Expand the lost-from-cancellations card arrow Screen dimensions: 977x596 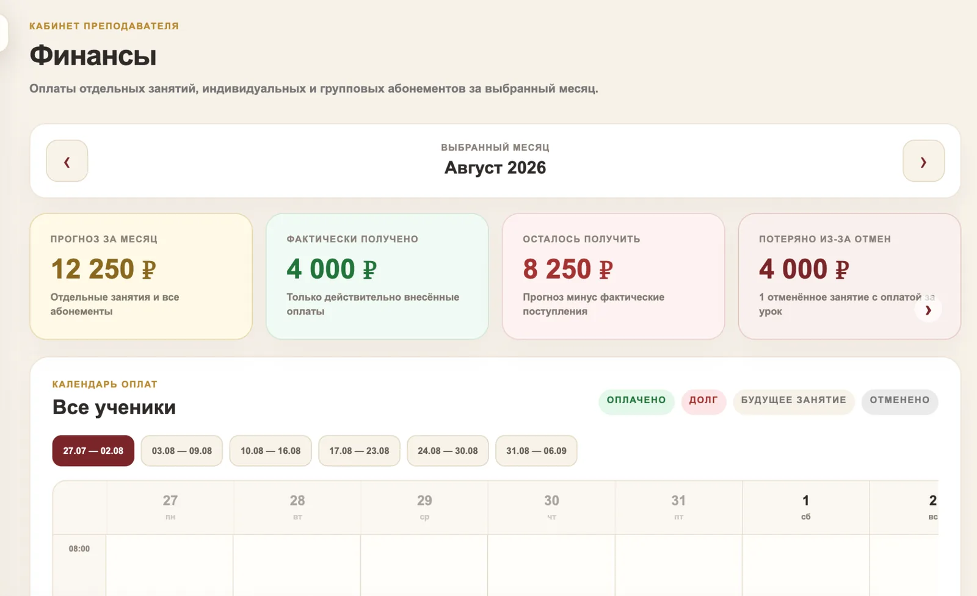pyautogui.click(x=928, y=310)
